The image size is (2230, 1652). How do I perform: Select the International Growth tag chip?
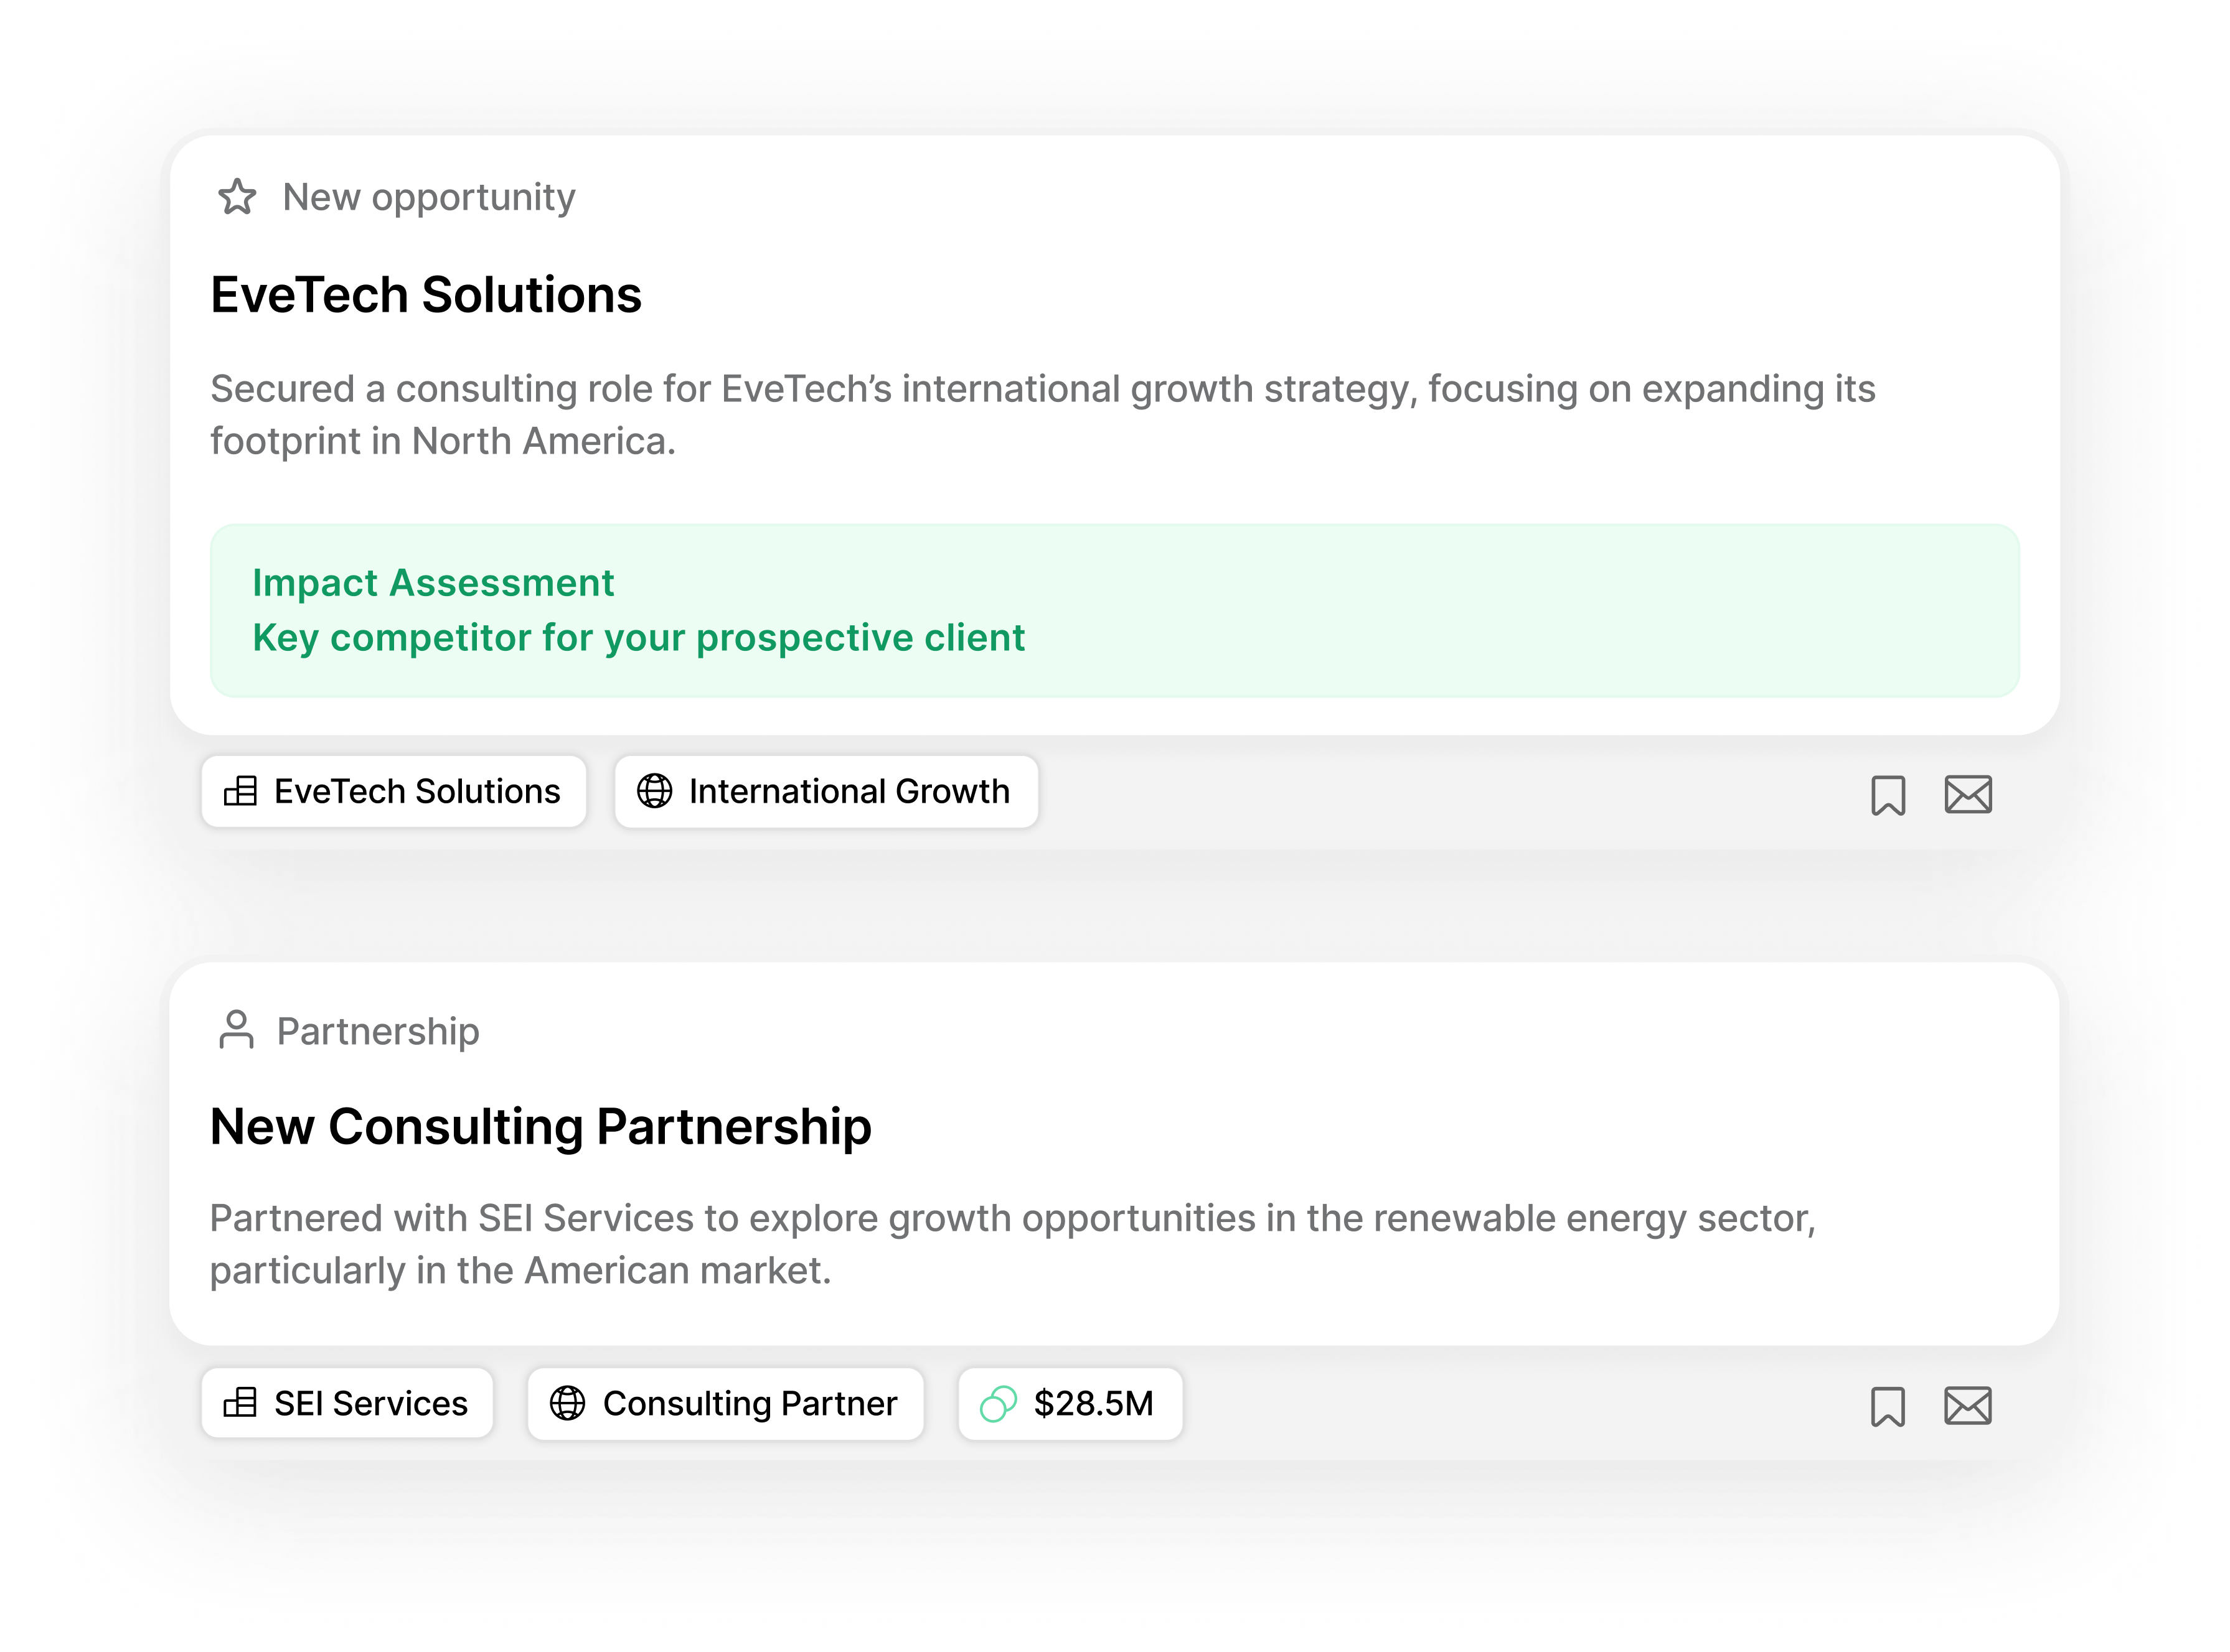[826, 791]
